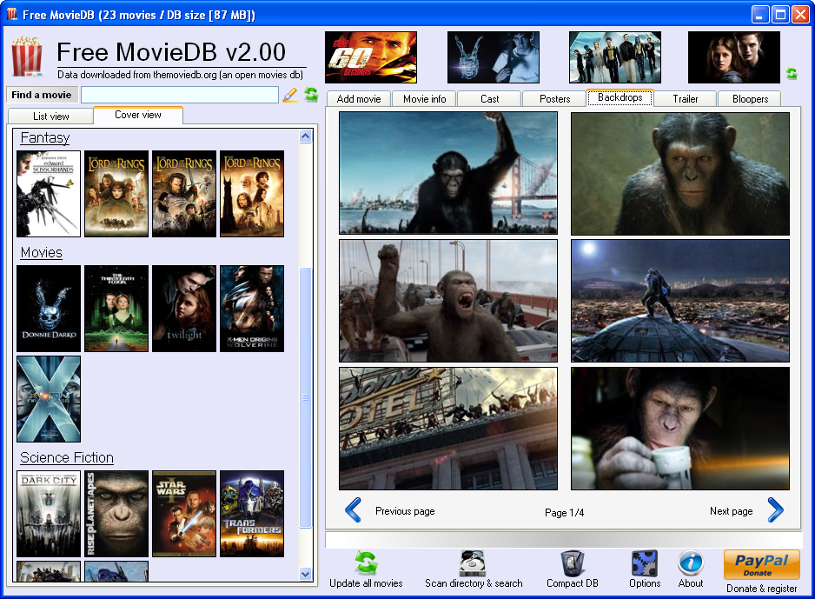Image resolution: width=815 pixels, height=599 pixels.
Task: Open the Cast tab
Action: 489,99
